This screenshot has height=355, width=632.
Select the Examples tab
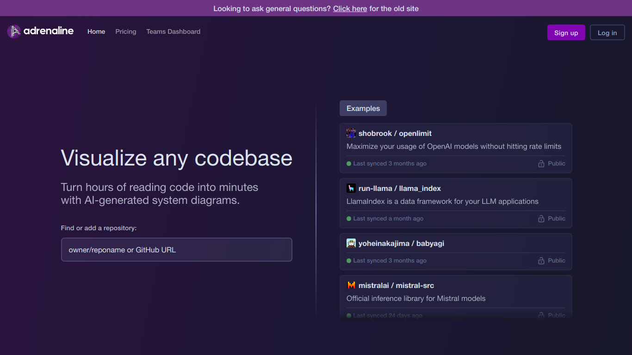pos(363,108)
